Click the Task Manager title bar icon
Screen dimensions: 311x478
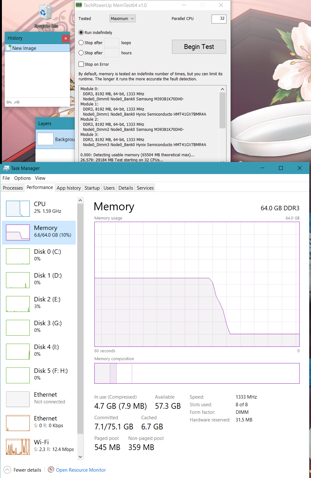point(6,168)
